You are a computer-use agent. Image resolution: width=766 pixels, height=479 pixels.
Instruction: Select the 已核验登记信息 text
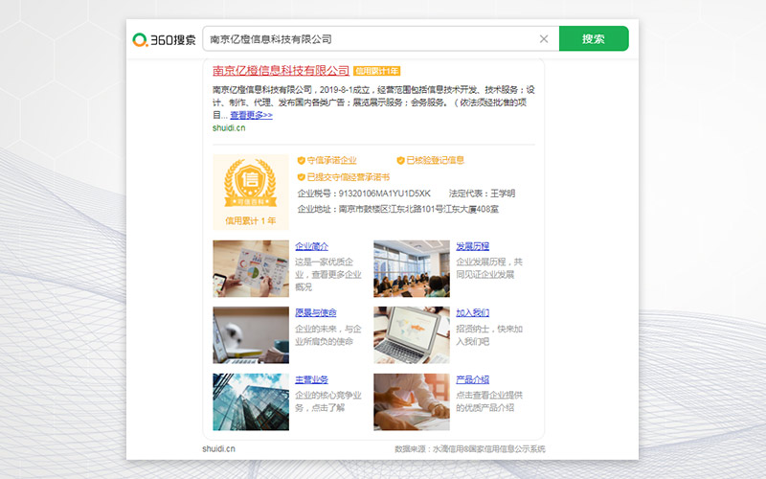coord(436,160)
